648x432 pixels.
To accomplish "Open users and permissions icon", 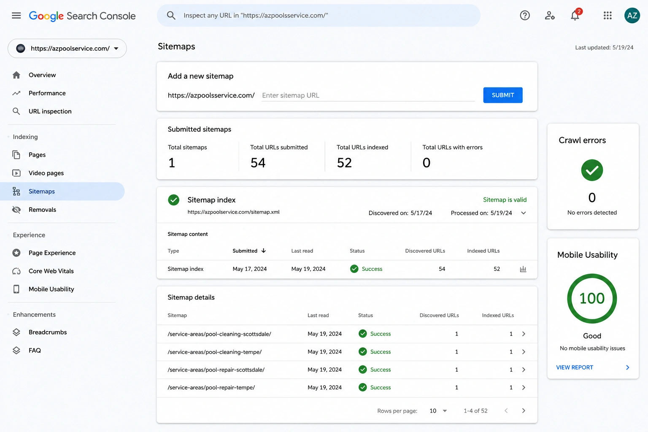I will pyautogui.click(x=550, y=16).
